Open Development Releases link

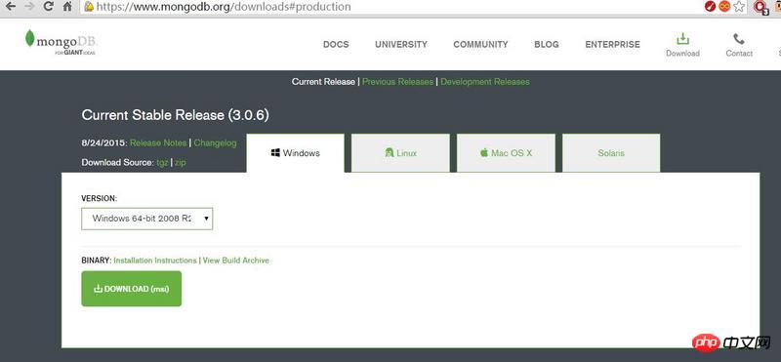485,82
